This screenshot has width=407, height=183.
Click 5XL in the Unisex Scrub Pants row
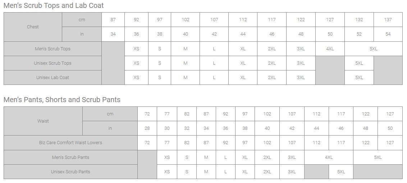pyautogui.click(x=341, y=171)
